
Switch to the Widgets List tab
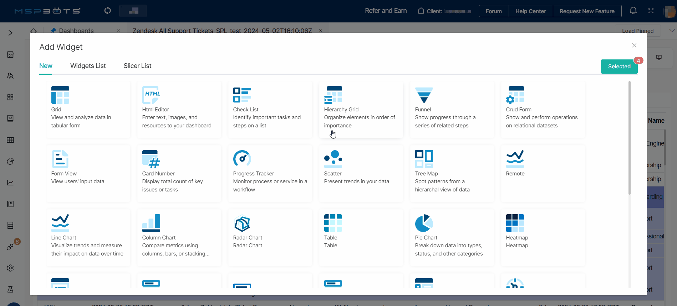(x=88, y=66)
